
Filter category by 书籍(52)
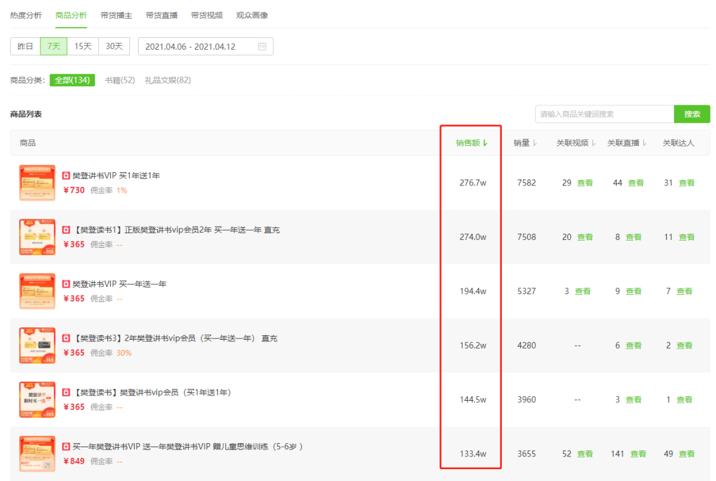tap(119, 80)
